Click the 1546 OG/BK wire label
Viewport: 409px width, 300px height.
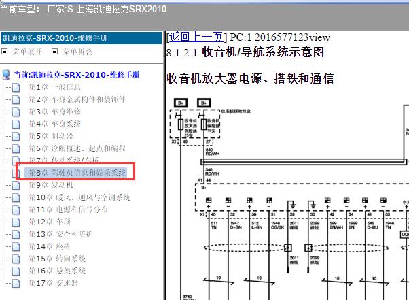[x=277, y=225]
